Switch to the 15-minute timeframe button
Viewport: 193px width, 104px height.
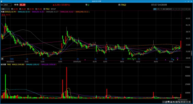tap(183, 9)
